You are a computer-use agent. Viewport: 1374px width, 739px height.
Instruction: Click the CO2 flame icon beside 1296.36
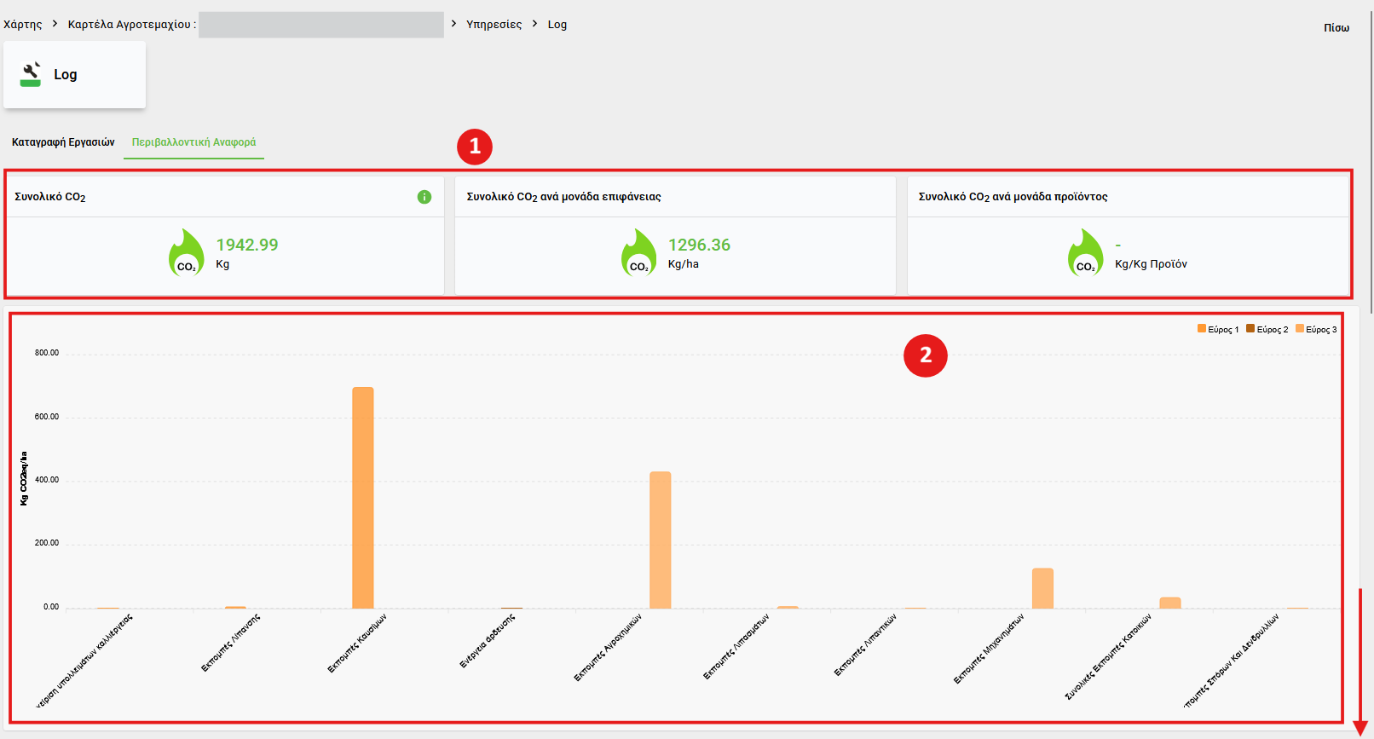pos(638,253)
